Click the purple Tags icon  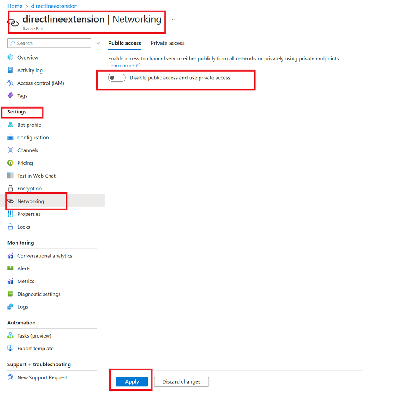(x=10, y=95)
